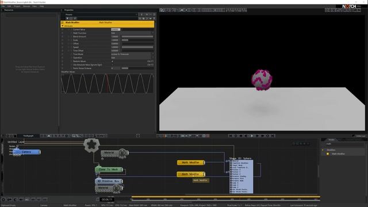Toggle the animation dot for Scale row
The height and width of the screenshot is (207, 368).
pyautogui.click(x=63, y=40)
